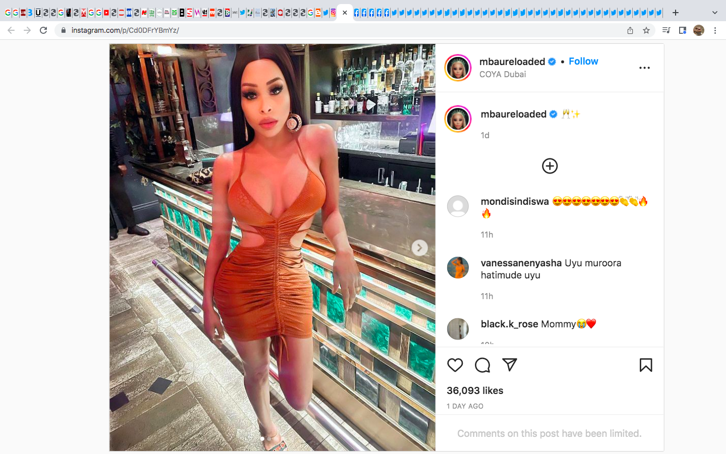
Task: Open the comment bubble icon
Action: coord(482,365)
